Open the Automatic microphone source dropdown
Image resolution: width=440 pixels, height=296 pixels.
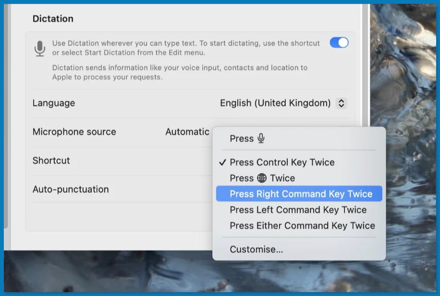(187, 131)
